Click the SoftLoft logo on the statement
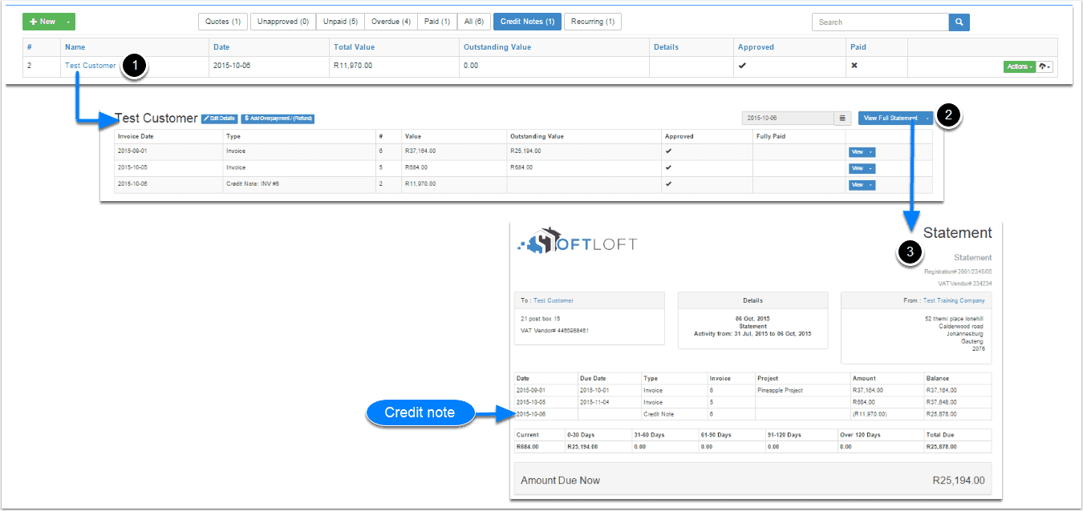The width and height of the screenshot is (1083, 511). (x=578, y=243)
